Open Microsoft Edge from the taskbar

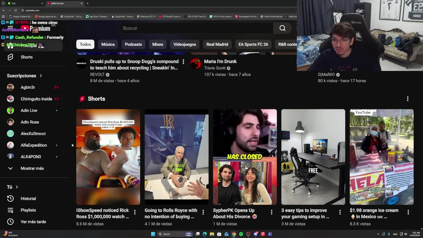point(205,234)
